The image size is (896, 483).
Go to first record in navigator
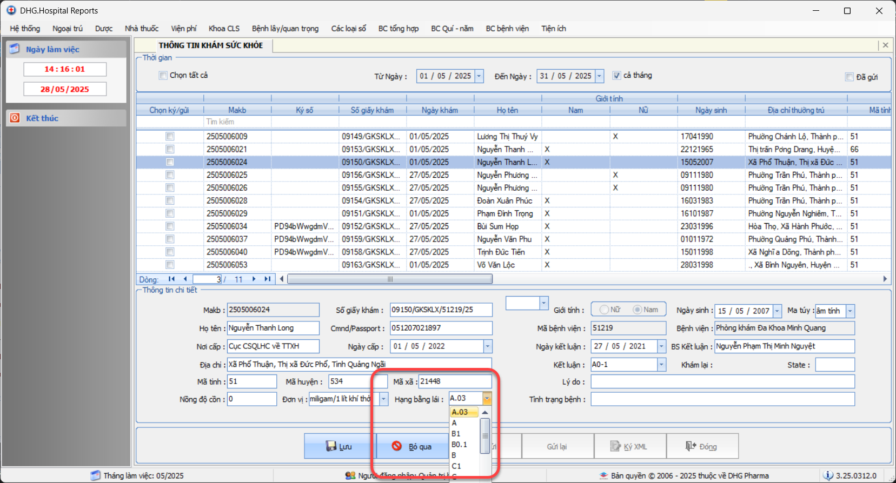171,279
